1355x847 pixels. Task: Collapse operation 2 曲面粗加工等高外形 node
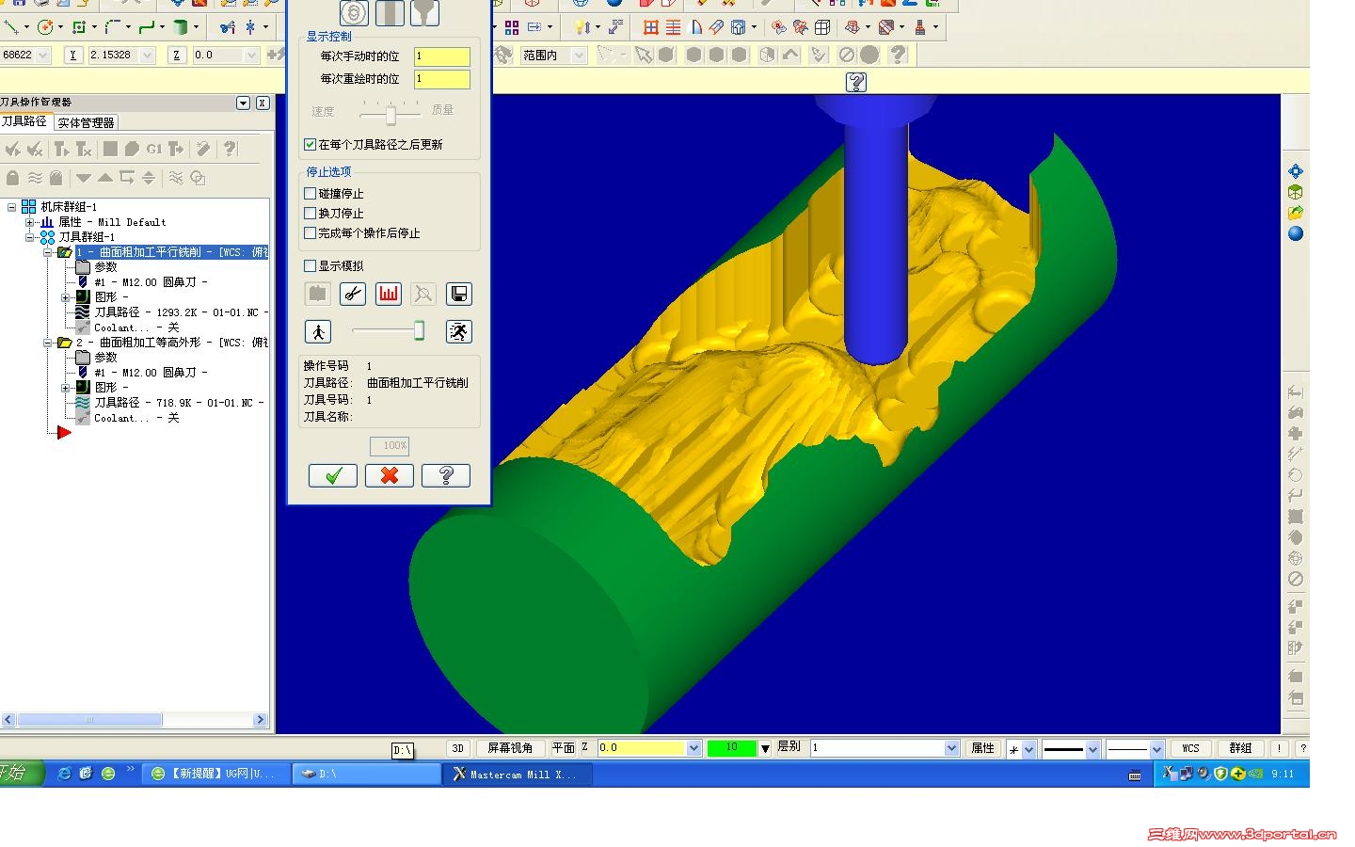tap(48, 343)
